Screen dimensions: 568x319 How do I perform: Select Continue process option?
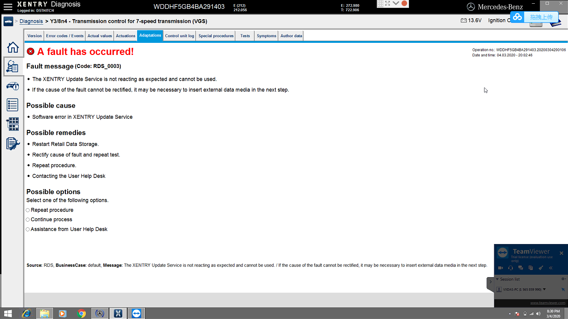[x=28, y=219]
